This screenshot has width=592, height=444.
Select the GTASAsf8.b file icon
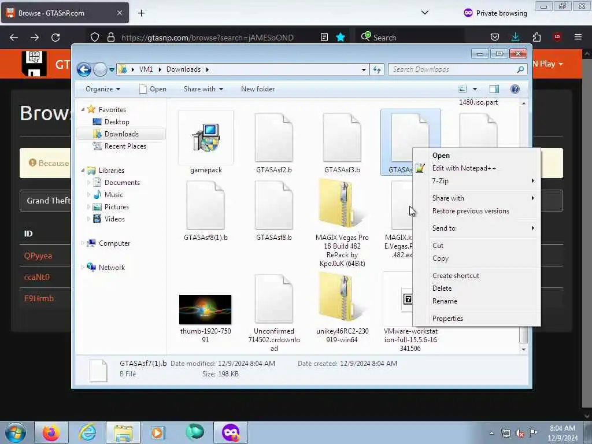coord(273,205)
